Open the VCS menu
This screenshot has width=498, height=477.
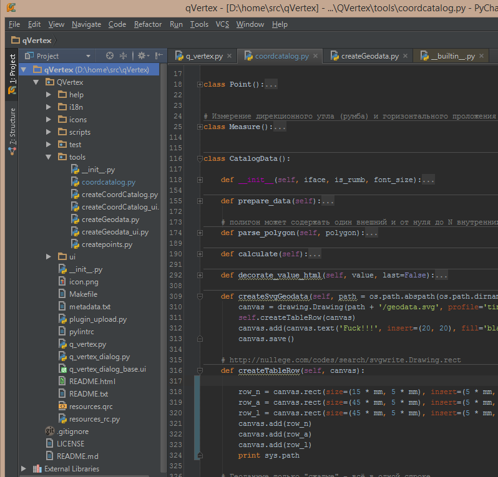(x=222, y=24)
